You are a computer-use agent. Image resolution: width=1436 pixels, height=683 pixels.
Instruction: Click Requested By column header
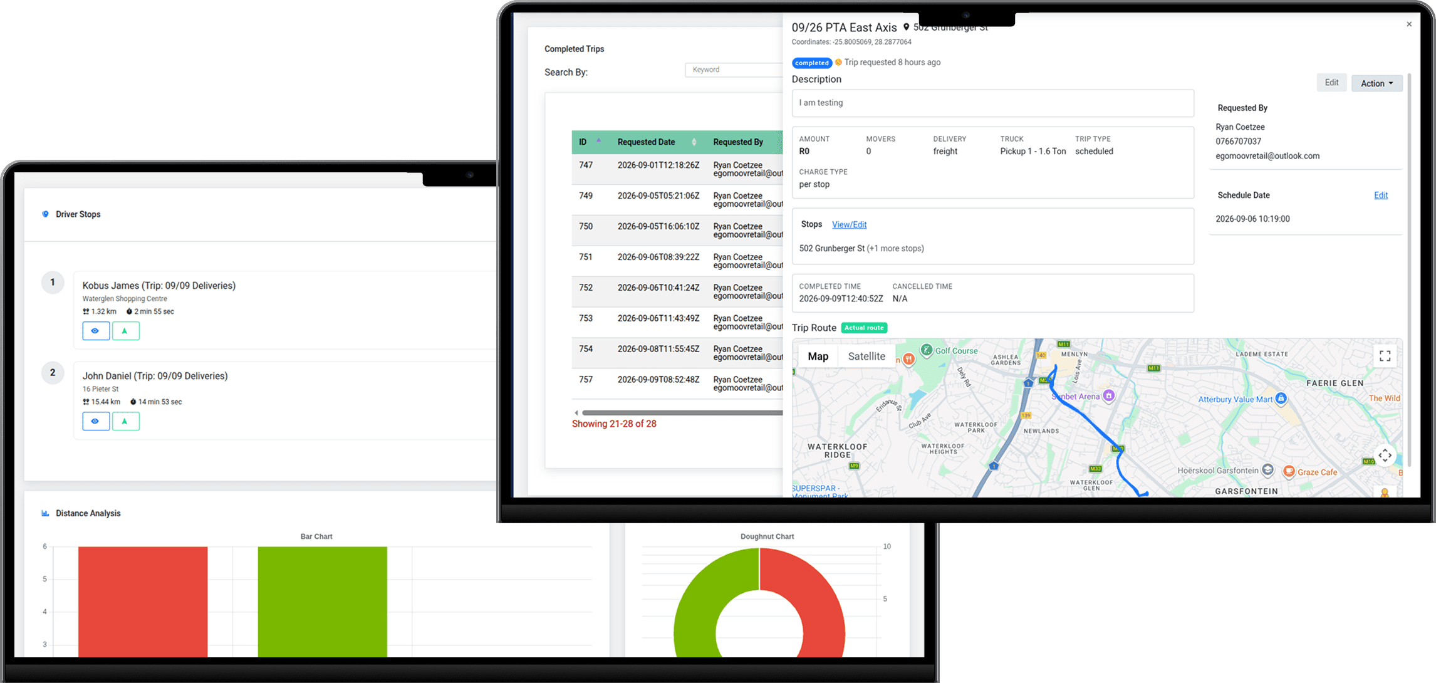(x=738, y=142)
